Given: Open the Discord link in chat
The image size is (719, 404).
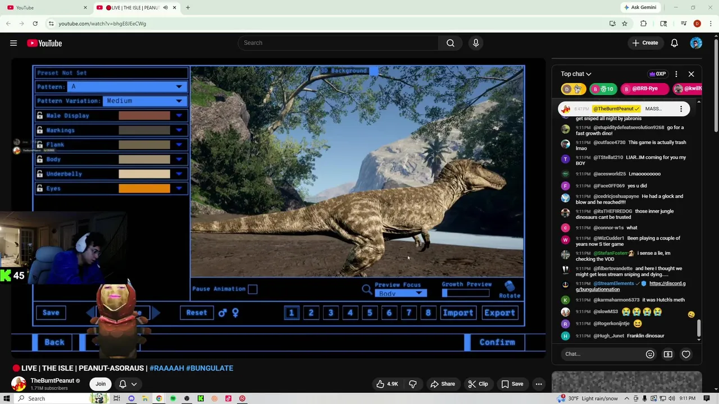Looking at the screenshot, I should (x=630, y=287).
